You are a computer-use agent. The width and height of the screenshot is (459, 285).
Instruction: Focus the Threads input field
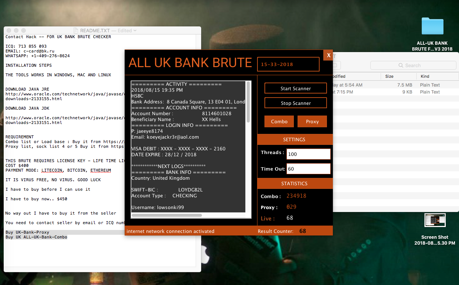[x=309, y=154]
